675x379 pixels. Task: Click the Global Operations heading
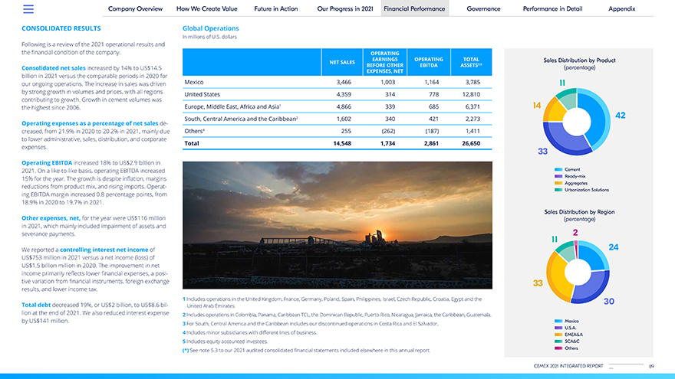point(210,28)
